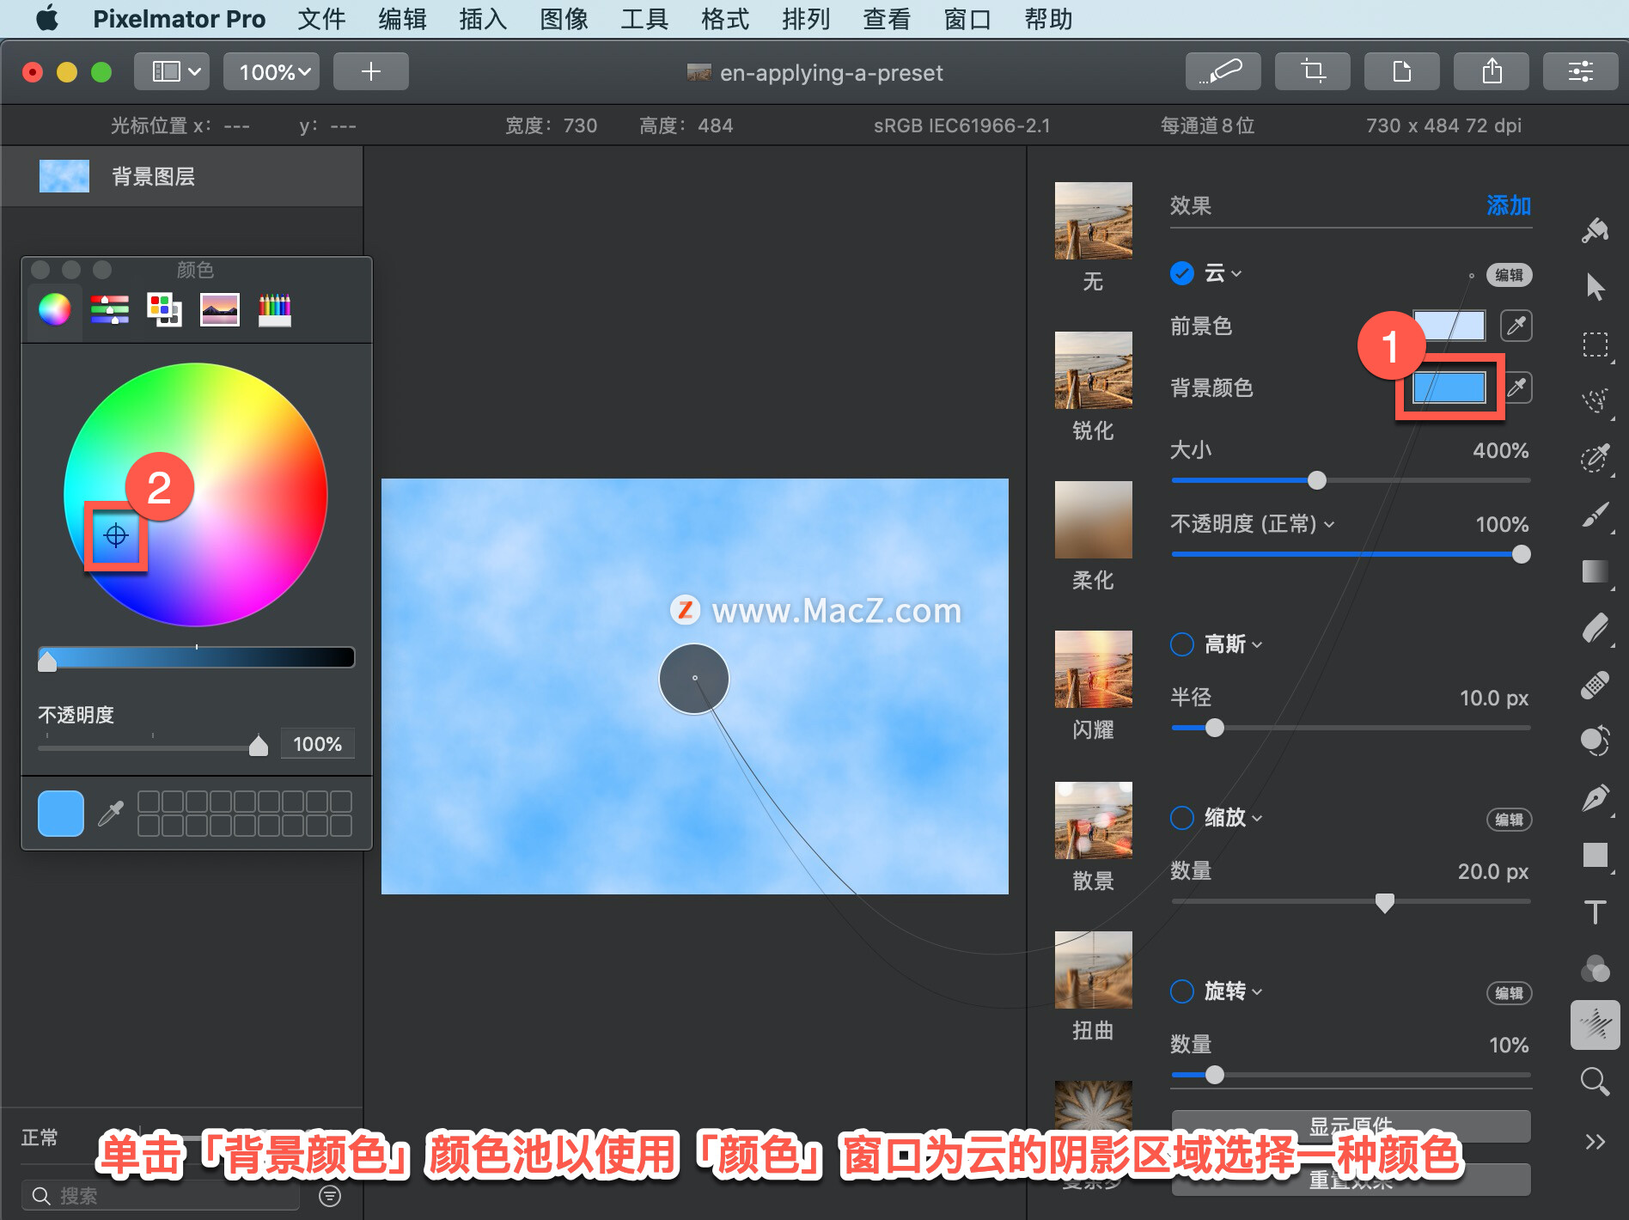
Task: Adjust the 大小 size slider handle
Action: pyautogui.click(x=1317, y=480)
